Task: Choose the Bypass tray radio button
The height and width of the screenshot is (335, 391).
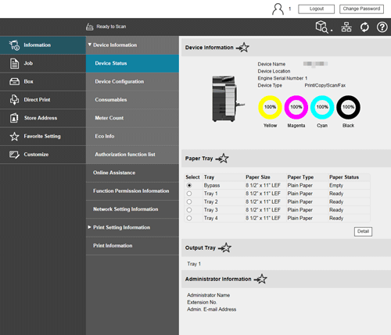Action: (189, 185)
